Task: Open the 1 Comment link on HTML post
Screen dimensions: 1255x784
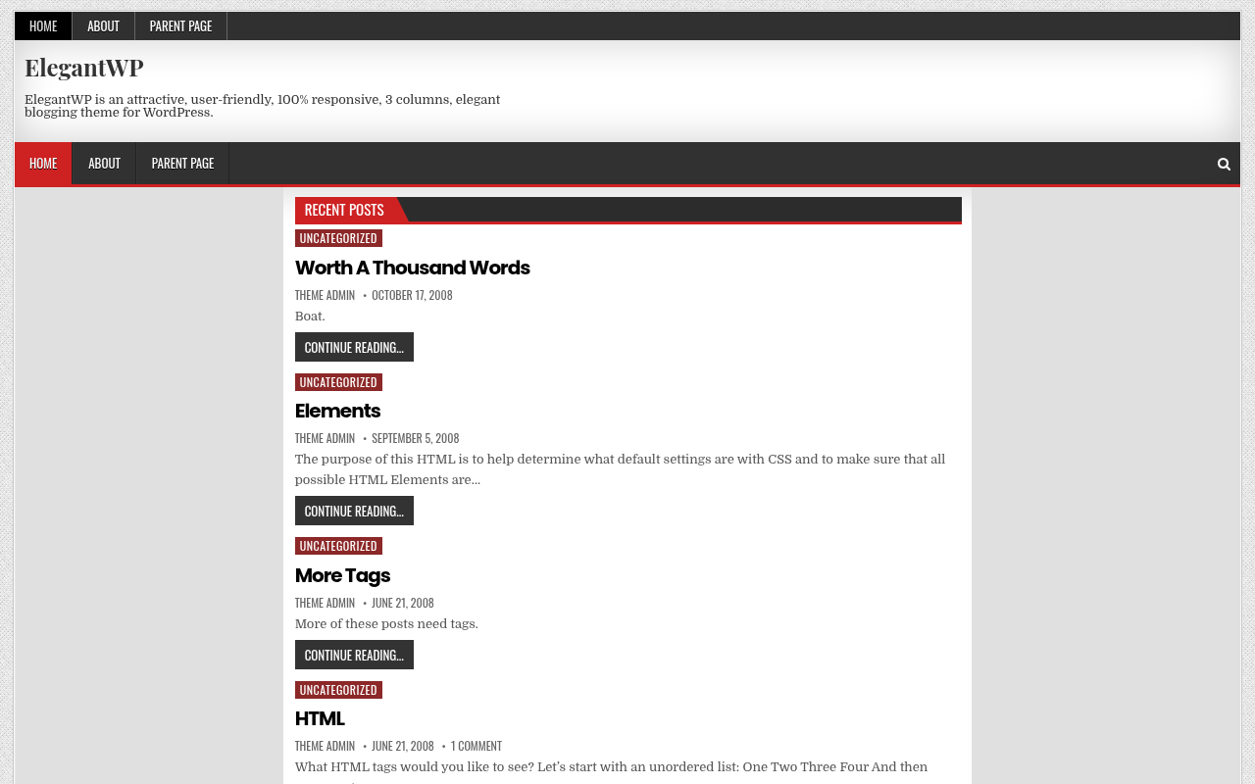Action: tap(477, 746)
